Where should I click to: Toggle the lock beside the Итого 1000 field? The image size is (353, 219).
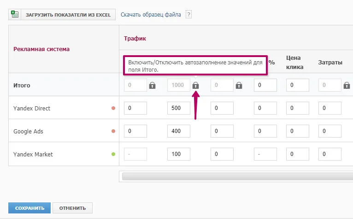point(196,85)
